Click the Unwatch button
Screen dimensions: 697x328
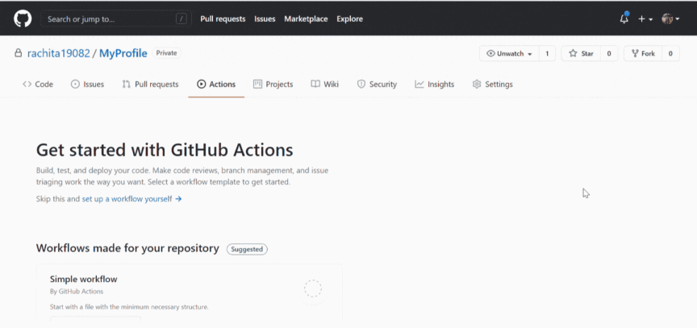[509, 54]
